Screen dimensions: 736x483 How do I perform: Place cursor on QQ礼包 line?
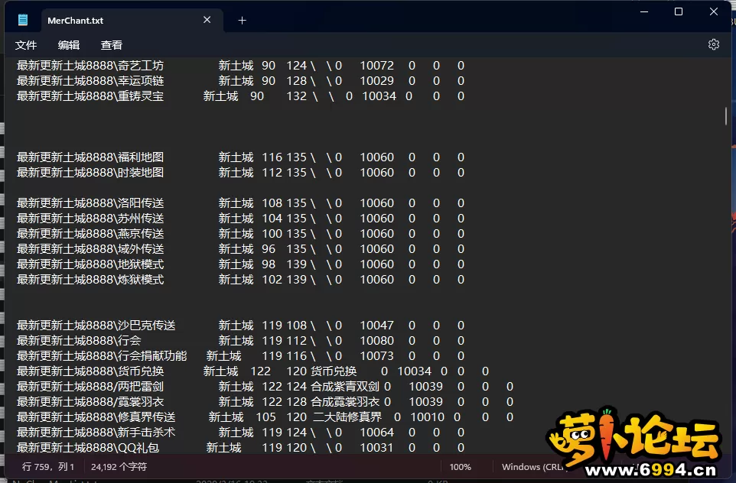pos(241,448)
